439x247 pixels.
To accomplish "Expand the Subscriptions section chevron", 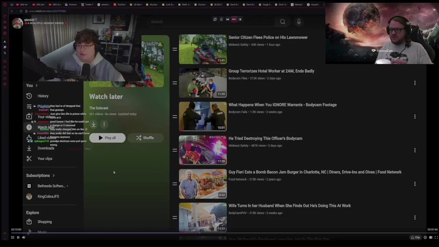I will pyautogui.click(x=54, y=176).
